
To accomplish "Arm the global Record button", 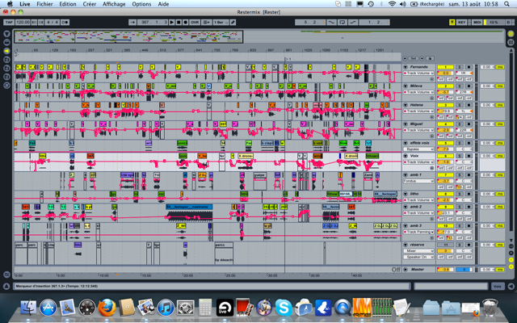I will tap(186, 22).
